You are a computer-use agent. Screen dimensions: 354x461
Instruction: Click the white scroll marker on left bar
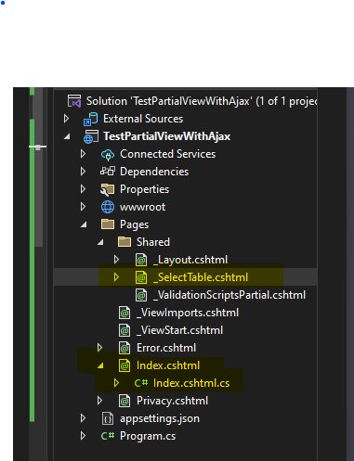click(38, 147)
